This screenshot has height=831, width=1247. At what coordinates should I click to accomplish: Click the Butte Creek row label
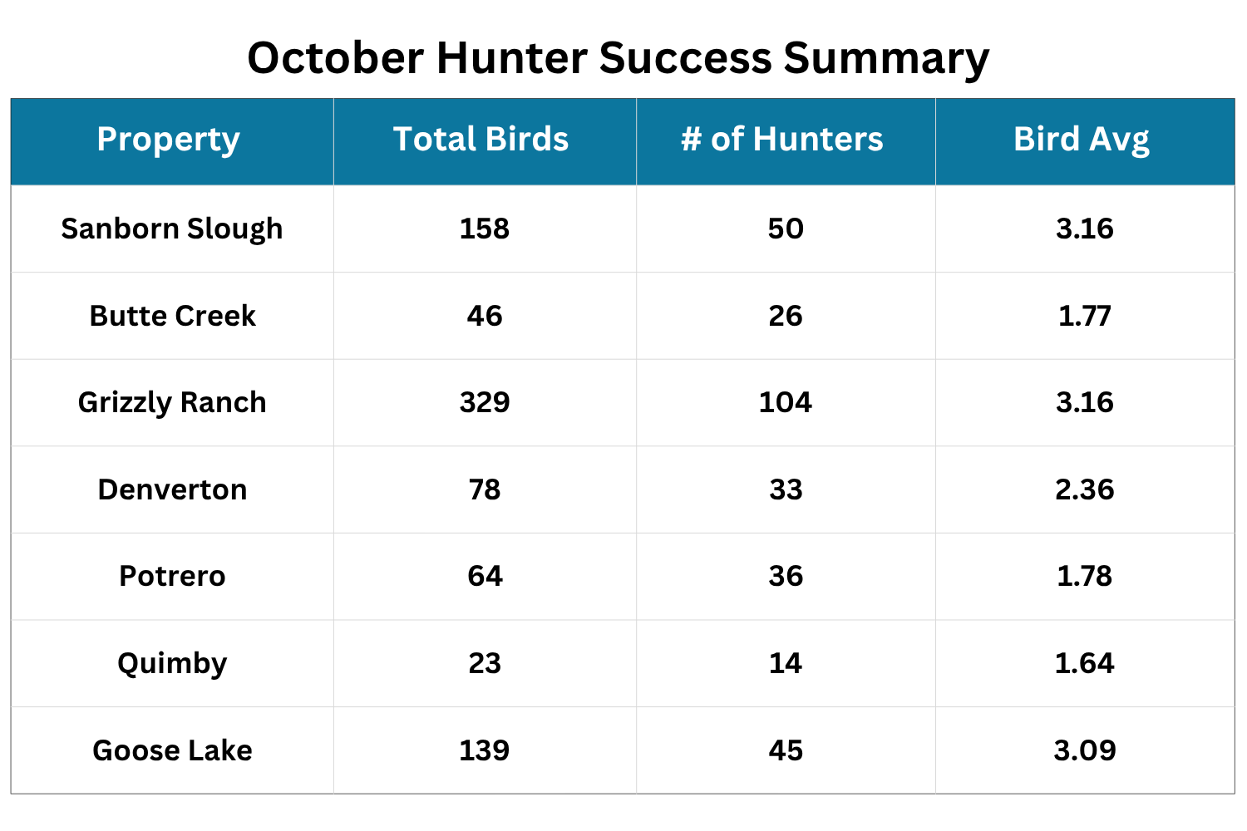pyautogui.click(x=172, y=316)
